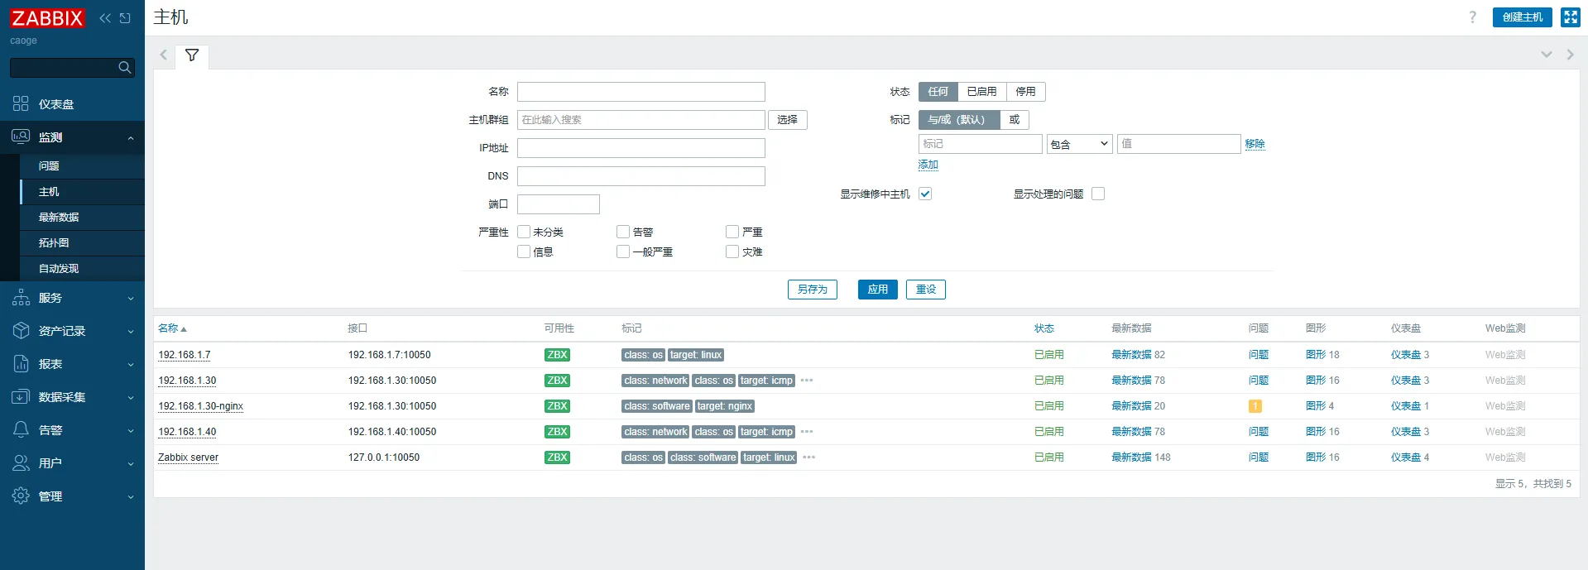The image size is (1588, 570).
Task: Click 选择 to choose host groups
Action: click(x=788, y=120)
